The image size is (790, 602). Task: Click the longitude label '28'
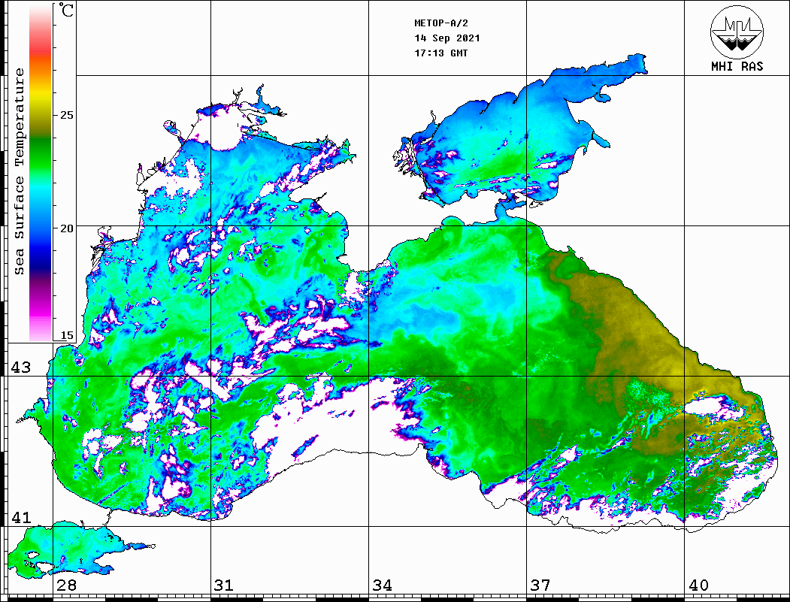tap(66, 585)
